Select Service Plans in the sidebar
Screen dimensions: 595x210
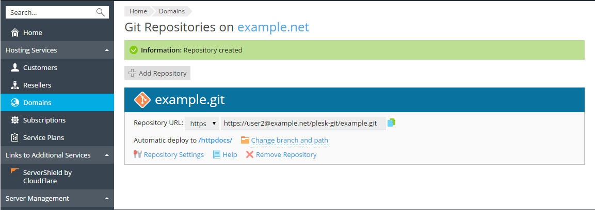pyautogui.click(x=43, y=138)
